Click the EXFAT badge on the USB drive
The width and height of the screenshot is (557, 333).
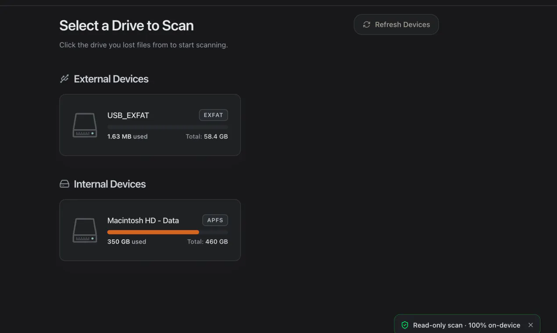point(214,115)
